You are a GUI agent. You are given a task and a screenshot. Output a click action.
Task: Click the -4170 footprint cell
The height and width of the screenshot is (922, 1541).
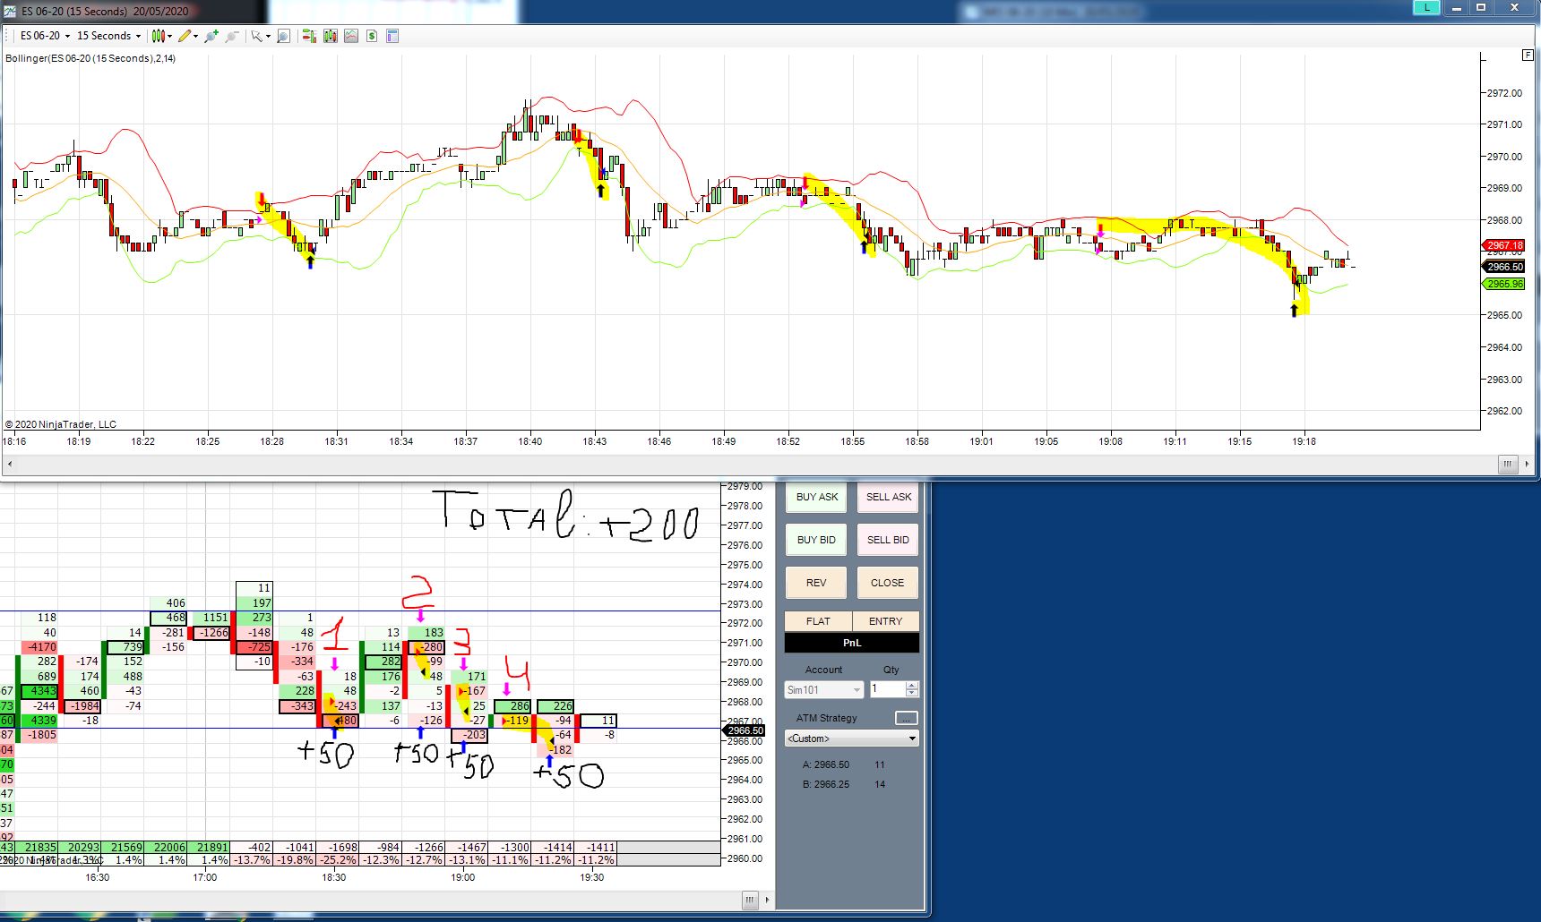(40, 647)
